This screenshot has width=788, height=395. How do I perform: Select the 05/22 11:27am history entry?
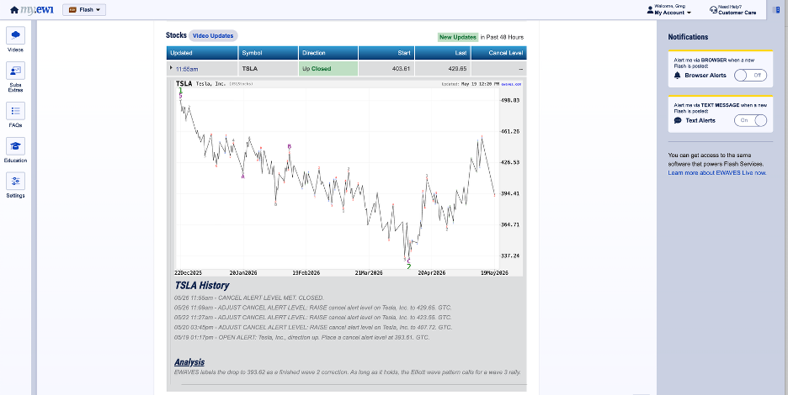pos(312,318)
